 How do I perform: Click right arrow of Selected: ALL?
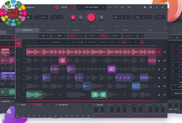pyautogui.click(x=67, y=42)
